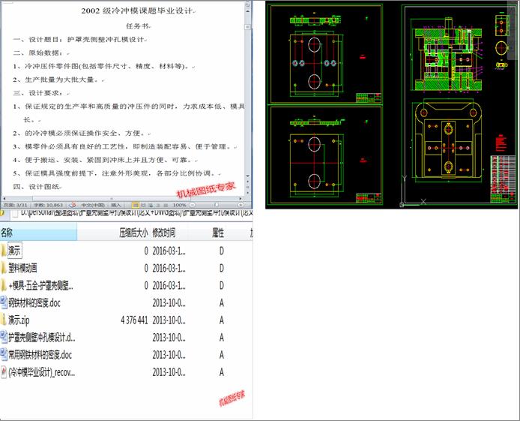Viewport: 520px width, 421px height.
Task: Open word count 10,863 in the status bar
Action: pos(48,205)
